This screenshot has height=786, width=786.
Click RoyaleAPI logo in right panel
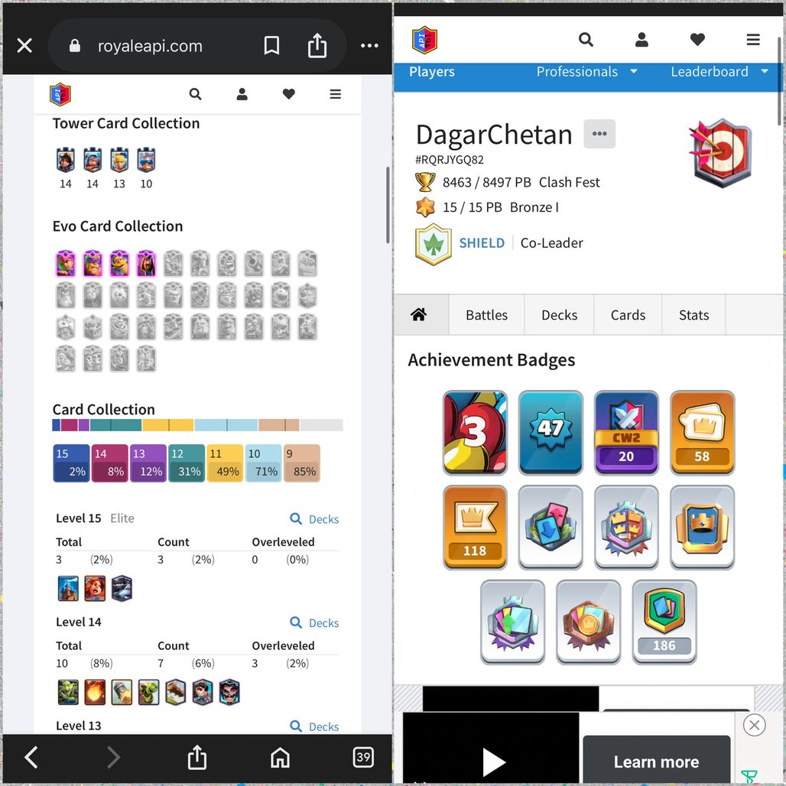(x=424, y=40)
